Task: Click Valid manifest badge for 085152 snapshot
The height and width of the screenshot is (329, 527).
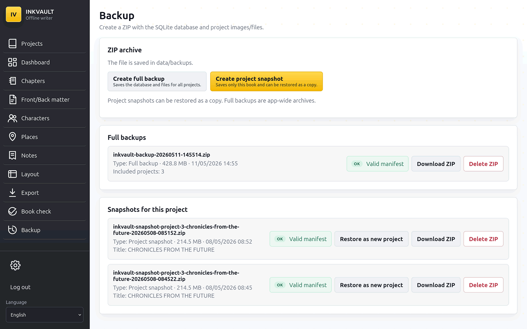Action: (x=300, y=239)
